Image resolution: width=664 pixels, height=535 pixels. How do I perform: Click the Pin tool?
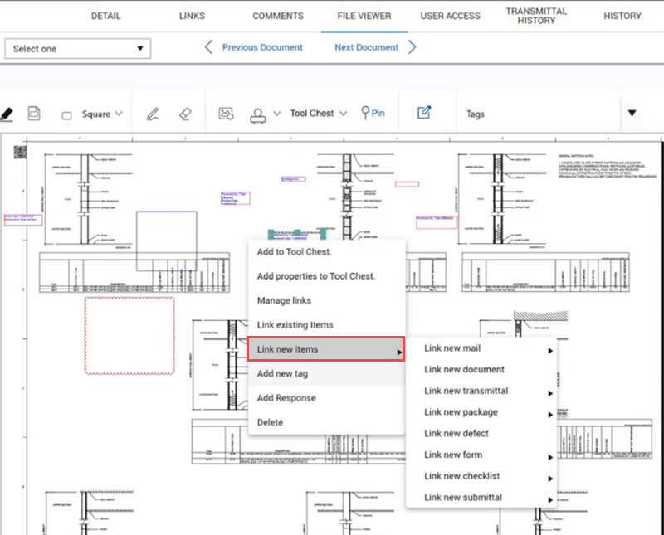point(373,113)
